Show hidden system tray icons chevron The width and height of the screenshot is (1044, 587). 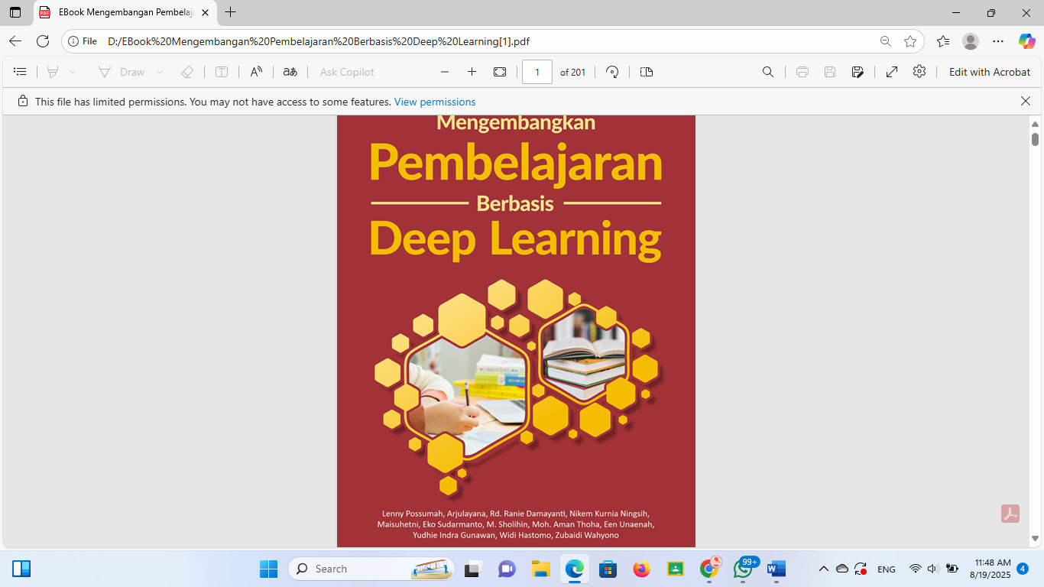[823, 569]
